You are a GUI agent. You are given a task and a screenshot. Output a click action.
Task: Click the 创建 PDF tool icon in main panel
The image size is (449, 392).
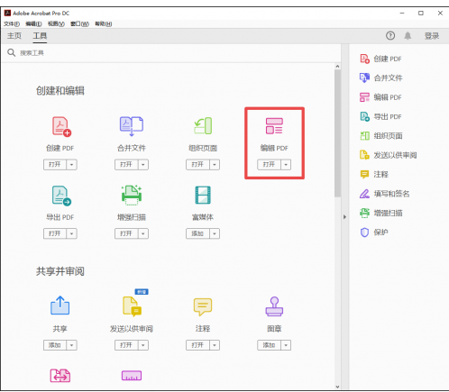(x=61, y=126)
